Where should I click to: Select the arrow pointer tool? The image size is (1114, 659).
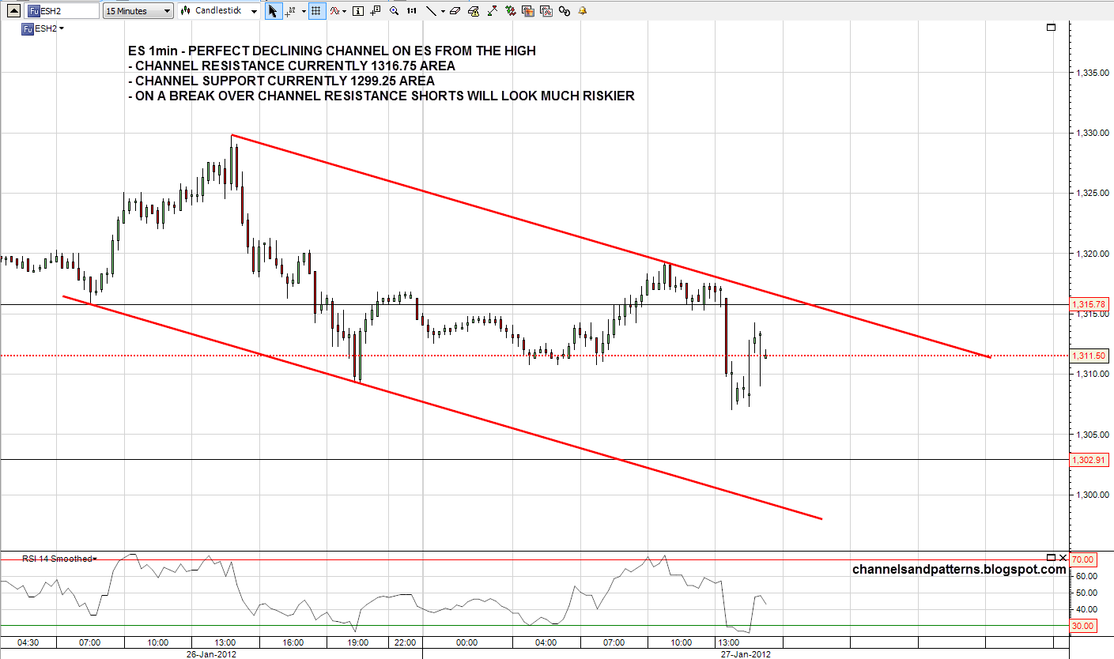(x=273, y=11)
